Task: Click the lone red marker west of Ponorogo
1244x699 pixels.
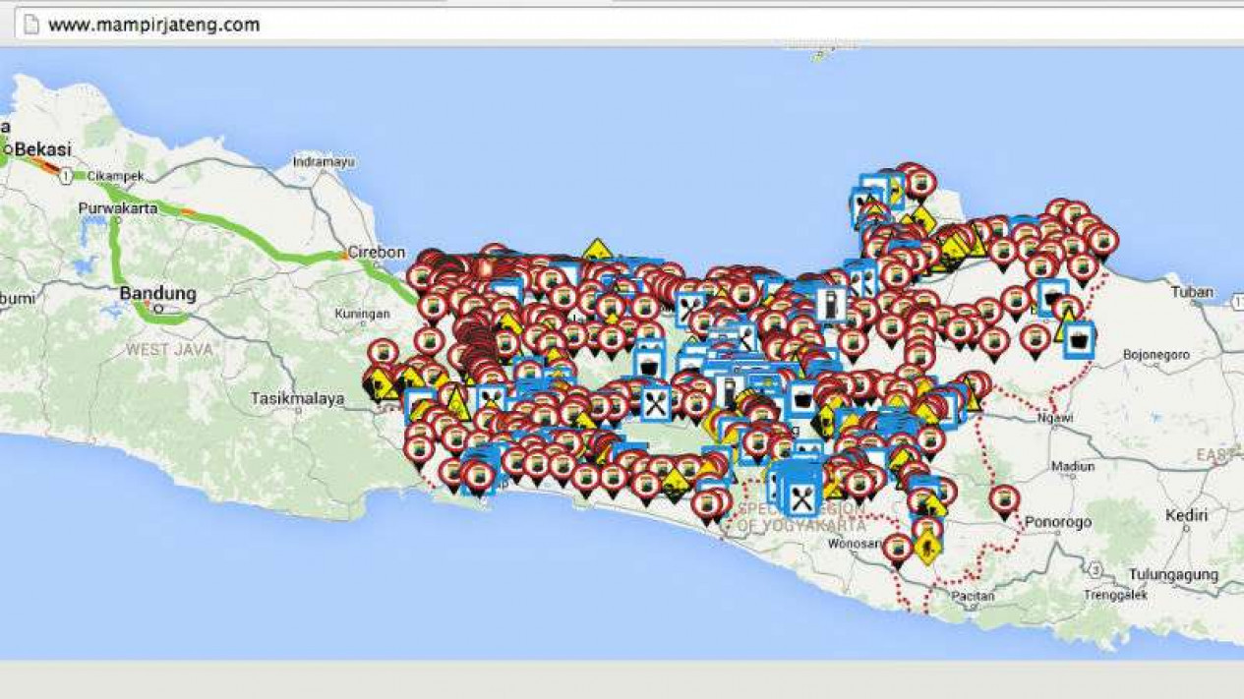Action: tap(1003, 500)
